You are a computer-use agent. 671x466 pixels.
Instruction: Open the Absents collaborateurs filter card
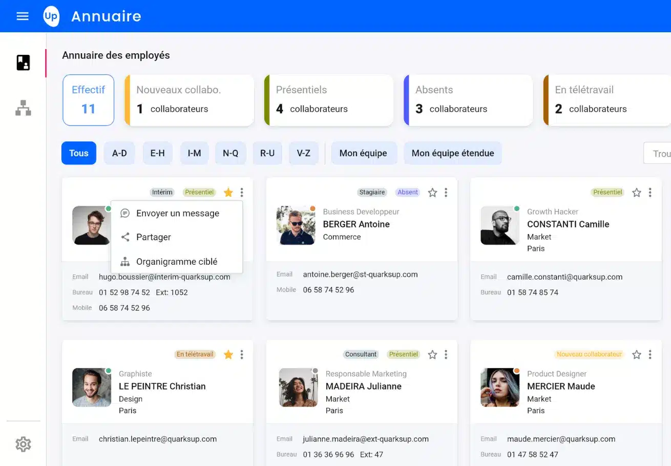click(x=468, y=100)
